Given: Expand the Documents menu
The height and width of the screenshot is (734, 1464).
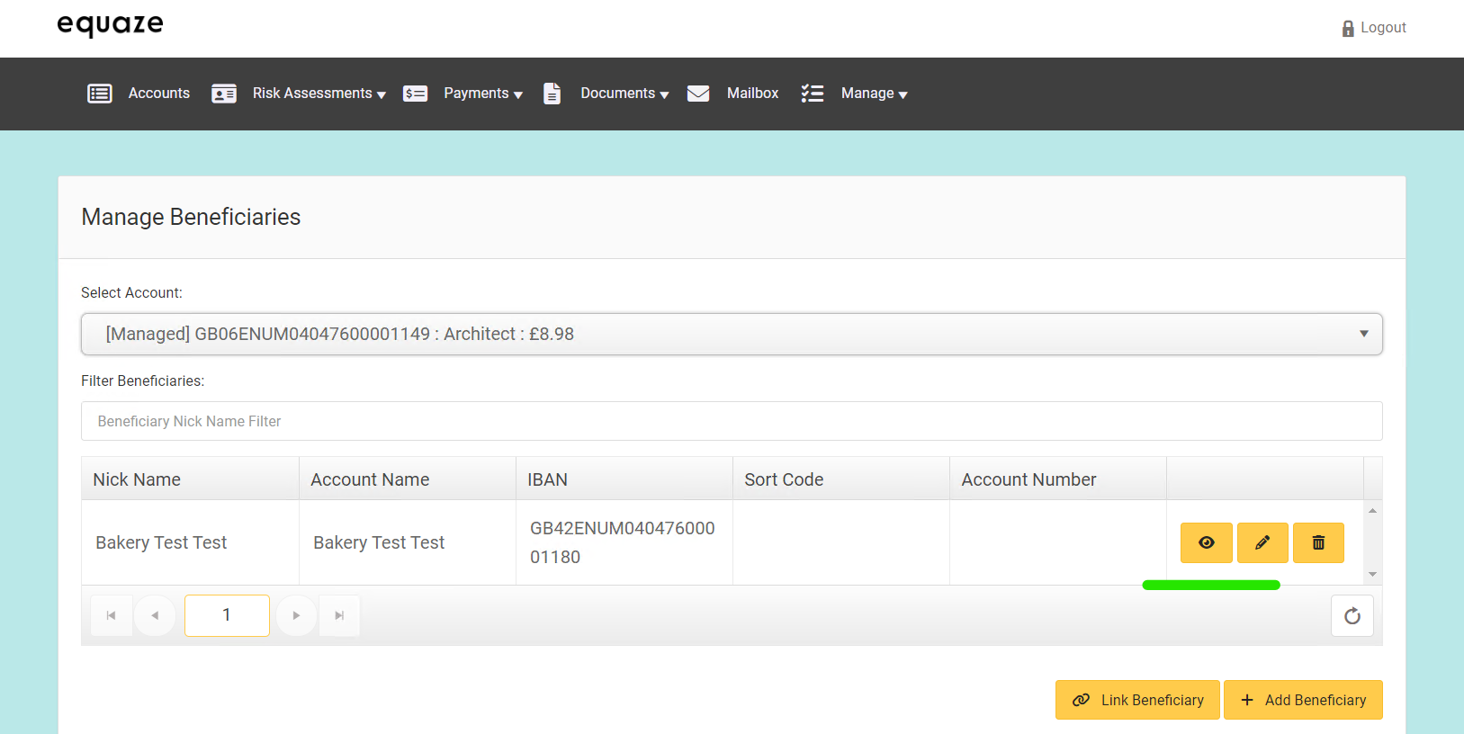Looking at the screenshot, I should [624, 94].
